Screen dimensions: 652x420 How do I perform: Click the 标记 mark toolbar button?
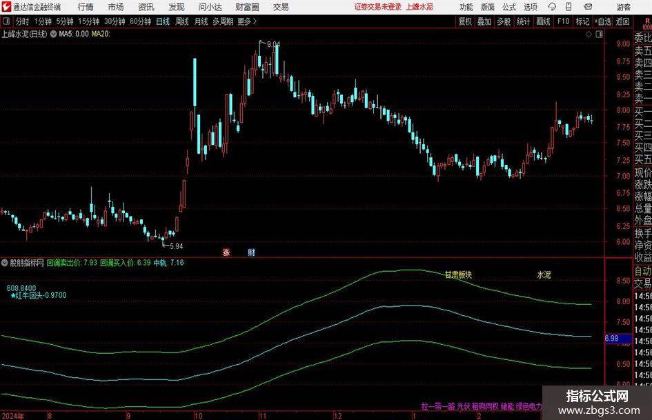(x=582, y=21)
